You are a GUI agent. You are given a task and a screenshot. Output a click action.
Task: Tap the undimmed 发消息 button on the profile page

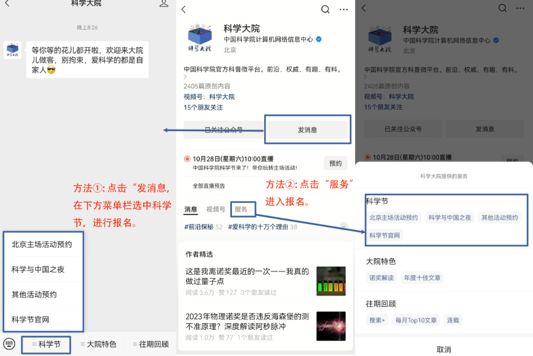click(307, 129)
